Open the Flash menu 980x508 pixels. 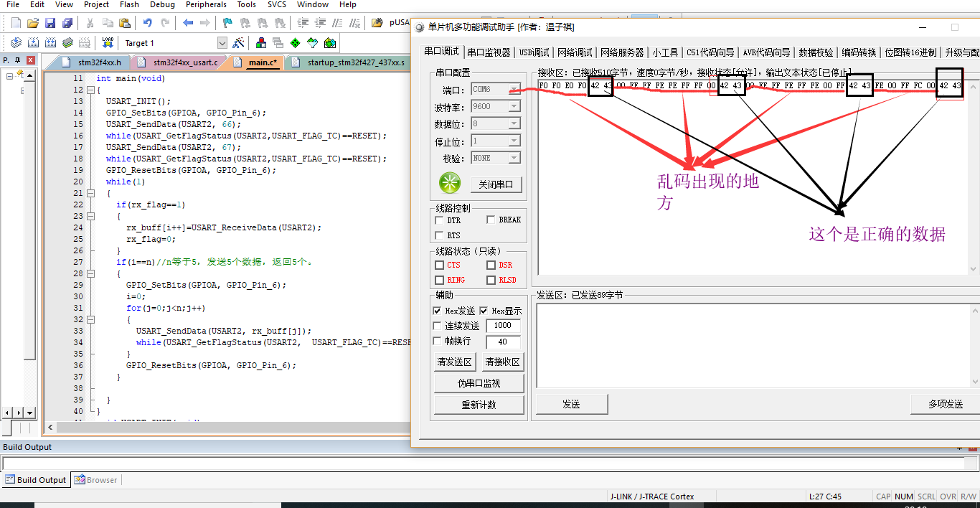(129, 4)
